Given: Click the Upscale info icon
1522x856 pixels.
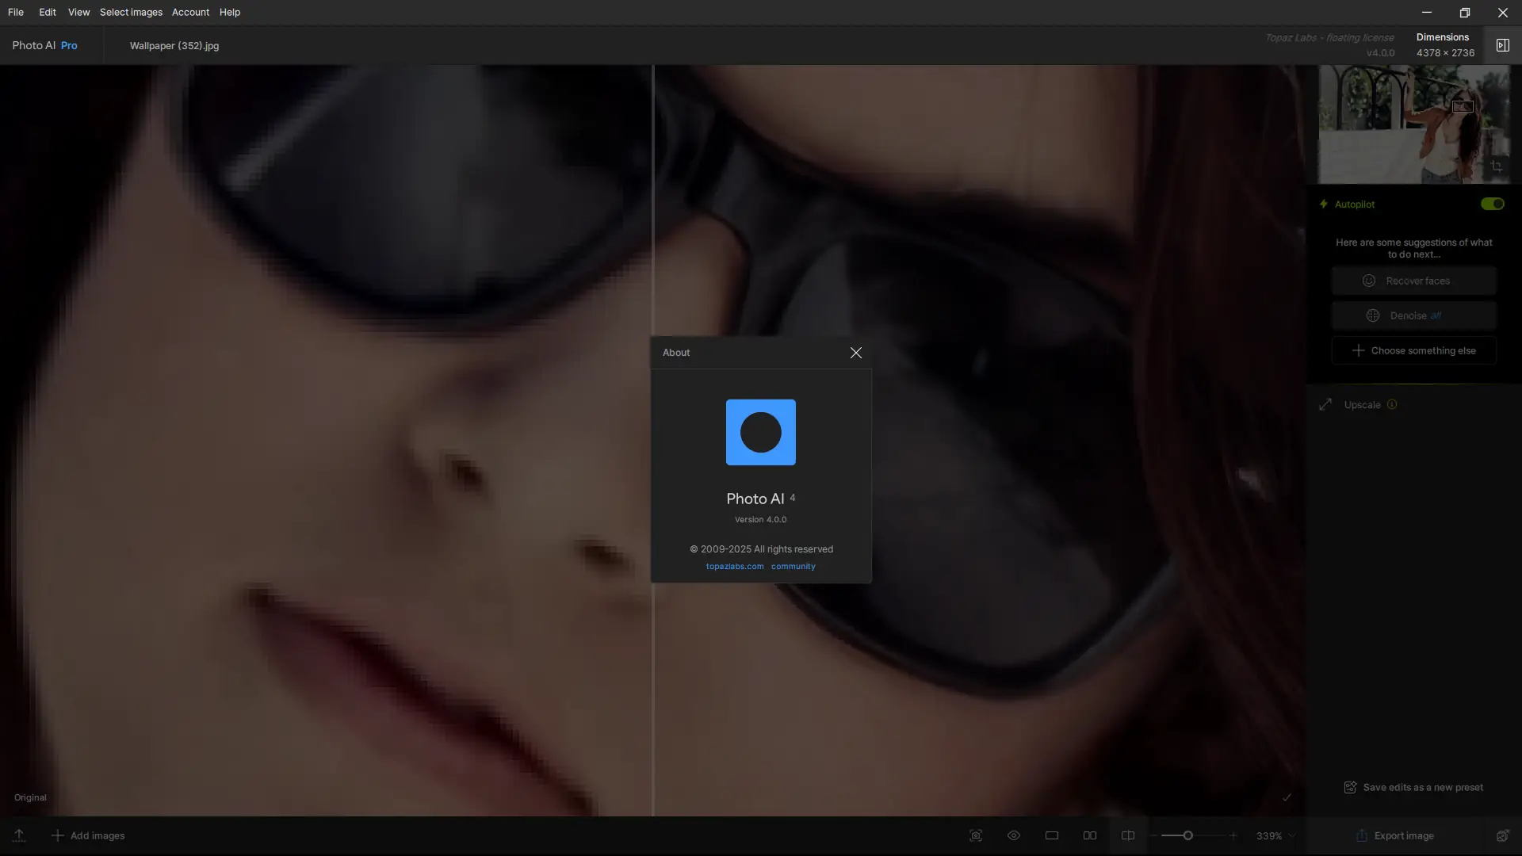Looking at the screenshot, I should [x=1392, y=404].
